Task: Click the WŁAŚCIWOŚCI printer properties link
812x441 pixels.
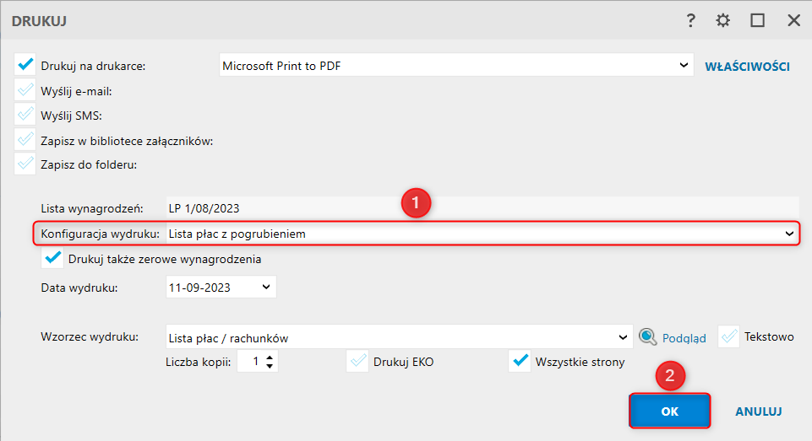Action: [x=747, y=66]
